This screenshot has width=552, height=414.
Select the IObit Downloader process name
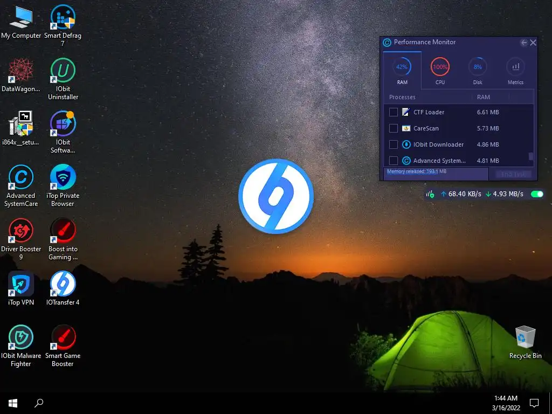coord(438,144)
